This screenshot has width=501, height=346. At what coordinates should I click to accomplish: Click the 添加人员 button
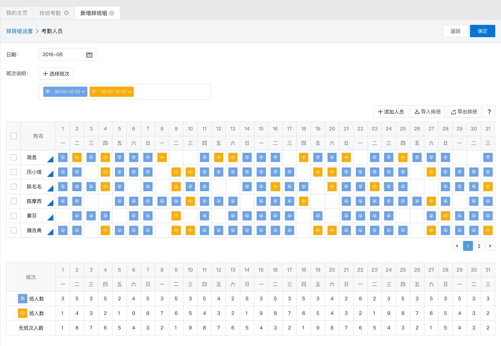point(390,112)
